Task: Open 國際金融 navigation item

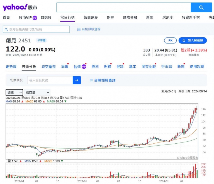Action: coord(130,18)
